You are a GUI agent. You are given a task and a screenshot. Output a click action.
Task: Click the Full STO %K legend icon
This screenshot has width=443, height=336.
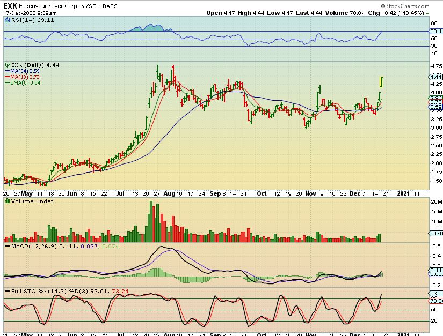point(5,292)
